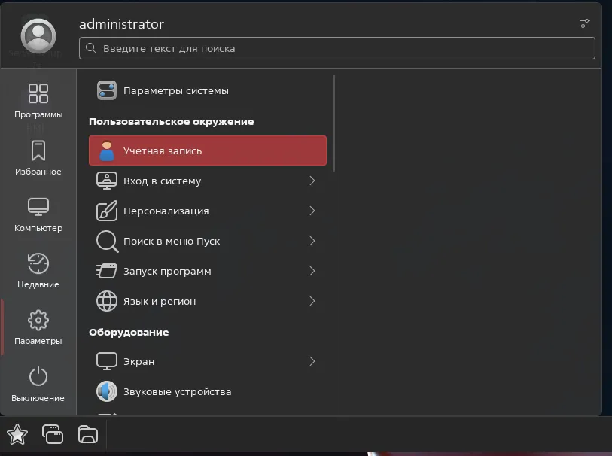
Task: Click the administrator user avatar
Action: tap(38, 35)
